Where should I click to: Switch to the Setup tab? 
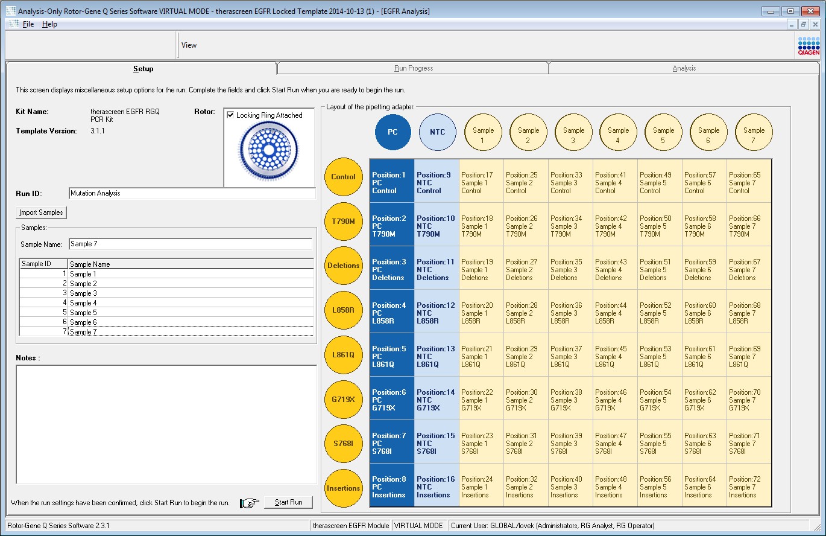(x=143, y=69)
